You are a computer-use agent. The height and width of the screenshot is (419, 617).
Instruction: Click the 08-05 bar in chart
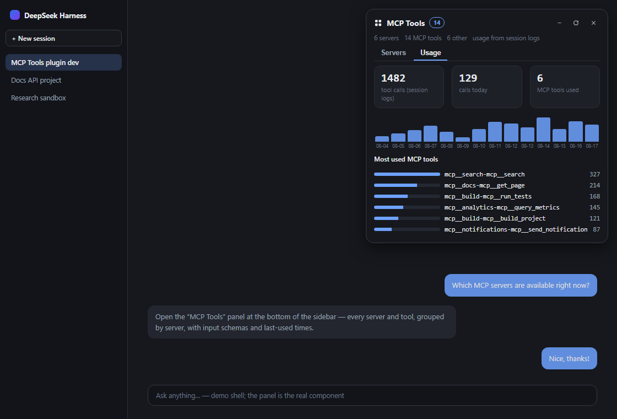(x=398, y=137)
